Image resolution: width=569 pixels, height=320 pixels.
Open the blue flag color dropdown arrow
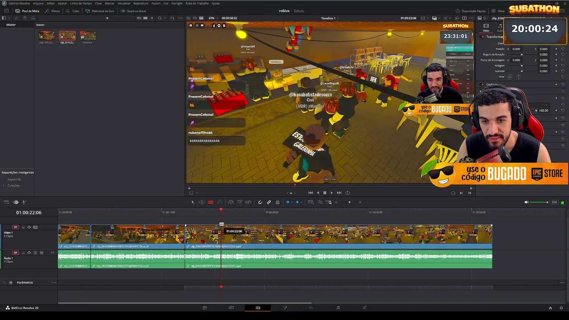point(292,202)
